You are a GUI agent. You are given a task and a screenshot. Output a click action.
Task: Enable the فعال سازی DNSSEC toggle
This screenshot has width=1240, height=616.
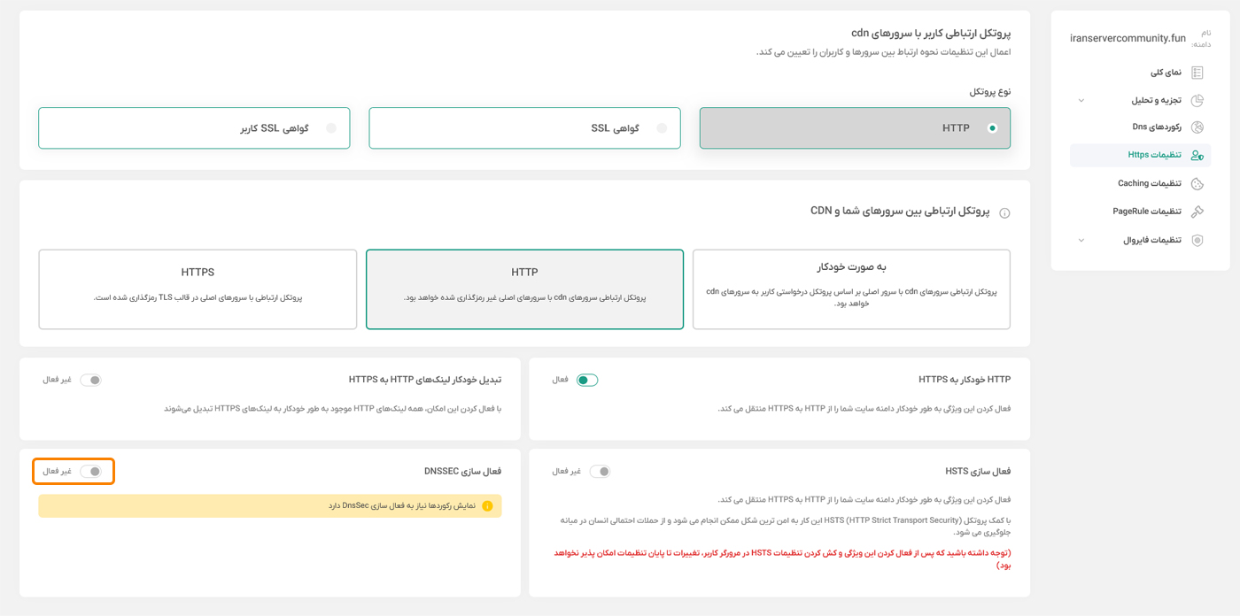pos(91,470)
